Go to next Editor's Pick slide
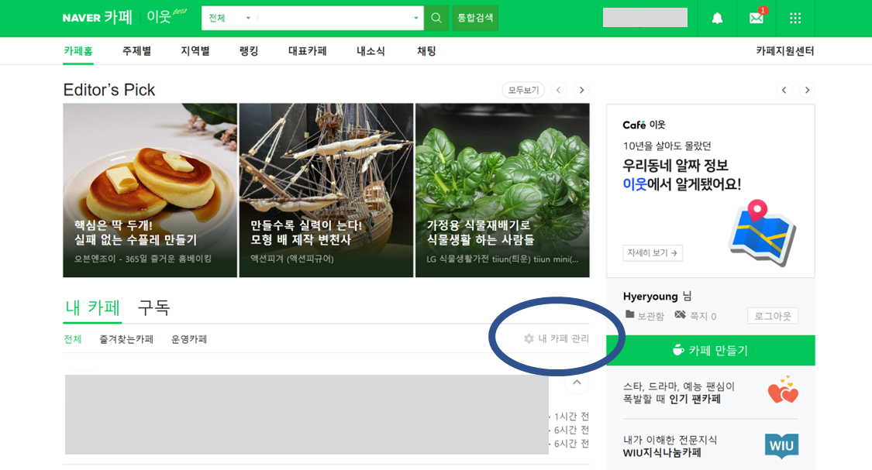The image size is (872, 470). (x=581, y=90)
